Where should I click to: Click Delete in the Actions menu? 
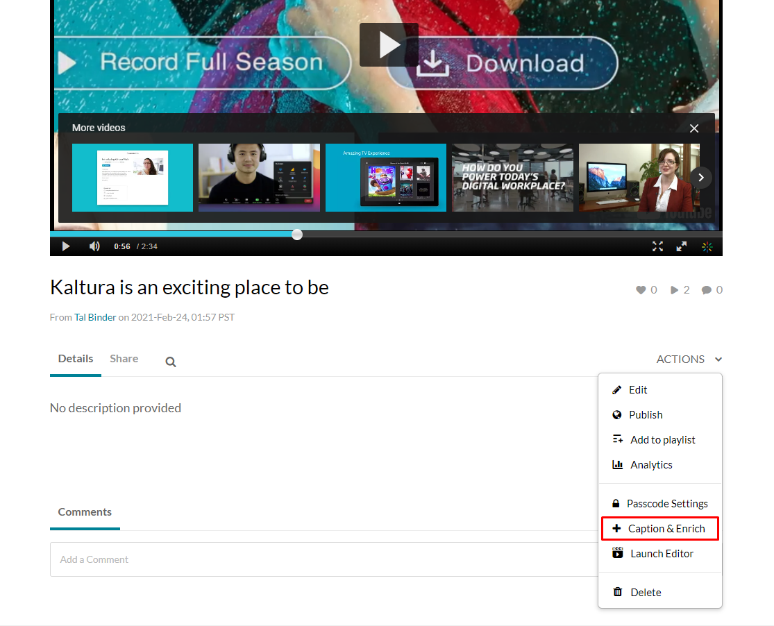tap(660, 593)
